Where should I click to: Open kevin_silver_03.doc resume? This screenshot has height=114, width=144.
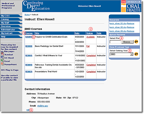(118, 31)
